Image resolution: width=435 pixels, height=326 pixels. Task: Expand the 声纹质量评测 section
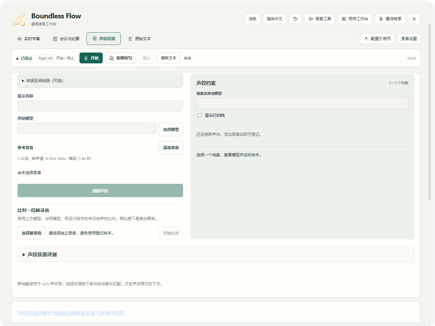click(216, 254)
